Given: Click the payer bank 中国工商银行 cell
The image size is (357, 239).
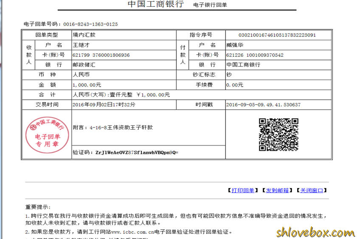Looking at the screenshot, I should pyautogui.click(x=278, y=65).
